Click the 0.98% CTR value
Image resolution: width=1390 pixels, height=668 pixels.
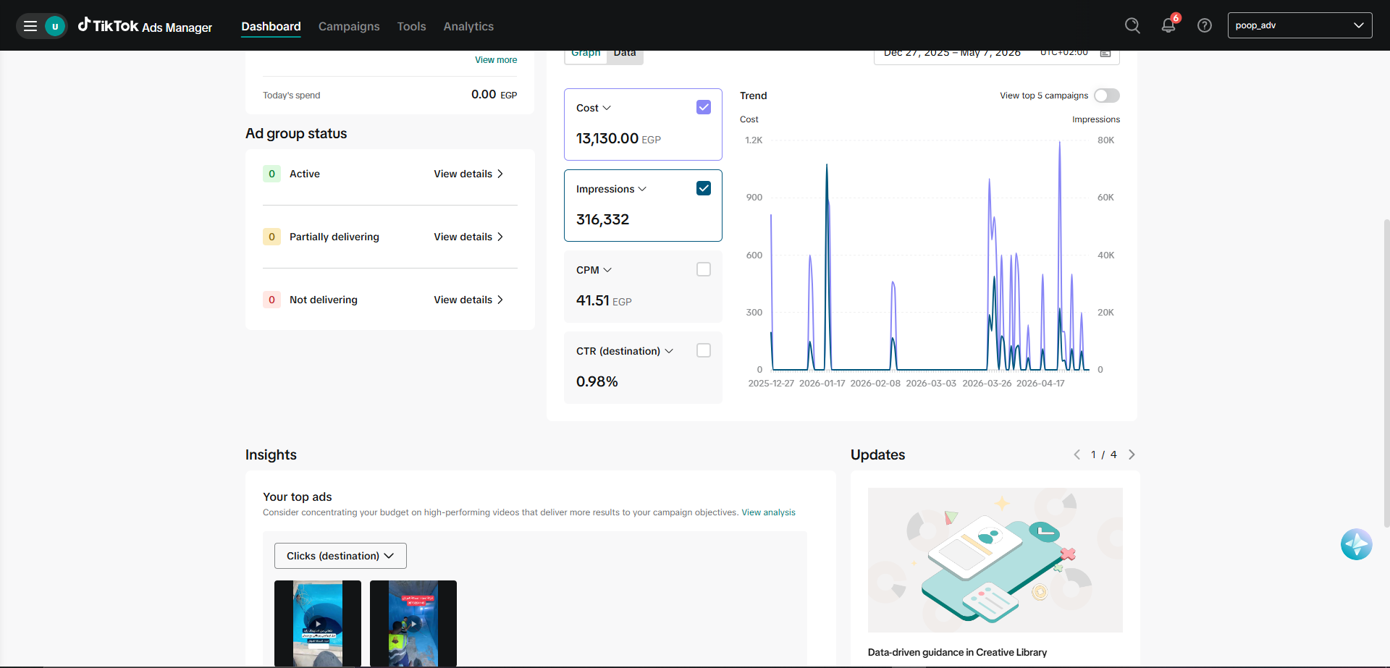pyautogui.click(x=597, y=381)
